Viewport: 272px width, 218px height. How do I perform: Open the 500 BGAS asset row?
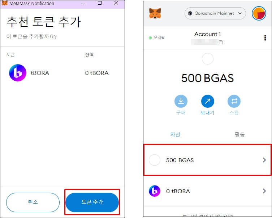click(207, 160)
